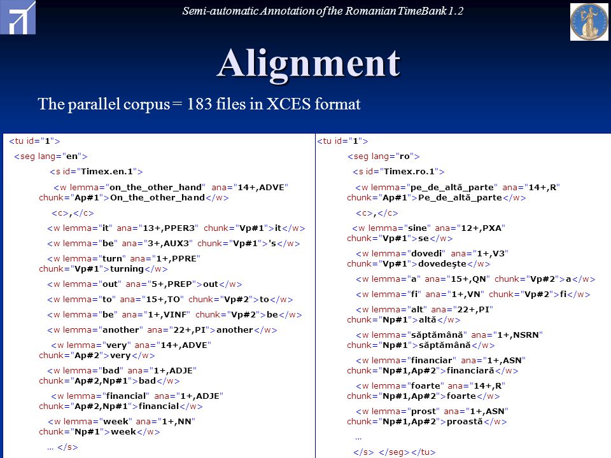
Task: Click the s id "Timex.ro.1" tag
Action: coord(398,171)
